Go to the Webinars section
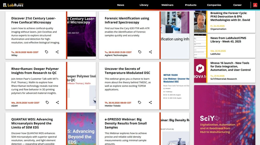The image size is (260, 145). (167, 5)
